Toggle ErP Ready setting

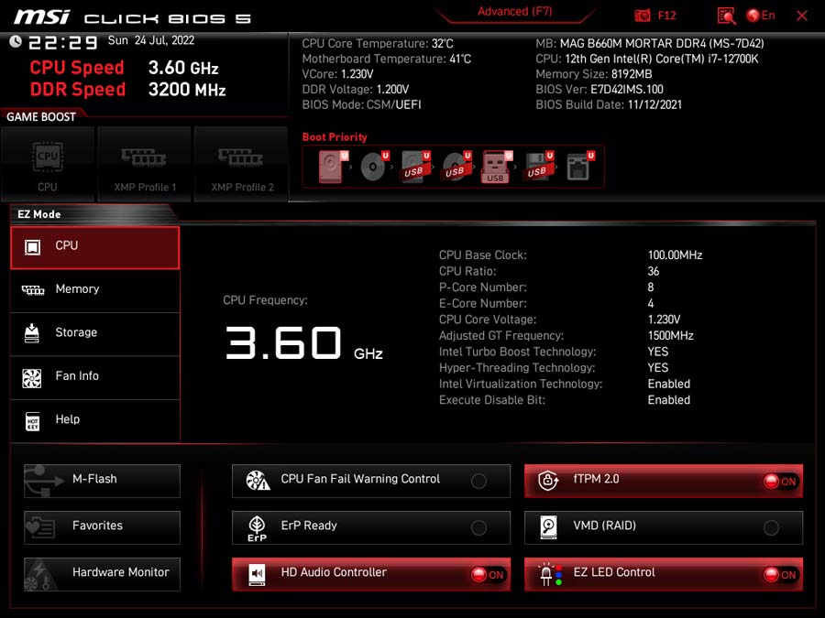coord(371,527)
